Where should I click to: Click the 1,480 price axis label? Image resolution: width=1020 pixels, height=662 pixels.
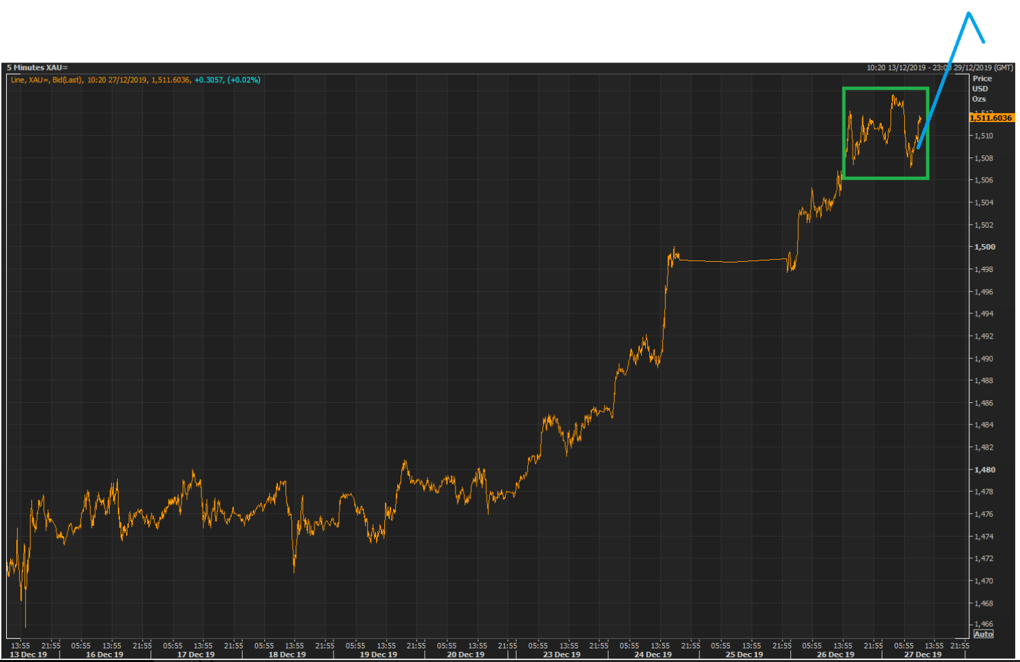[x=985, y=469]
